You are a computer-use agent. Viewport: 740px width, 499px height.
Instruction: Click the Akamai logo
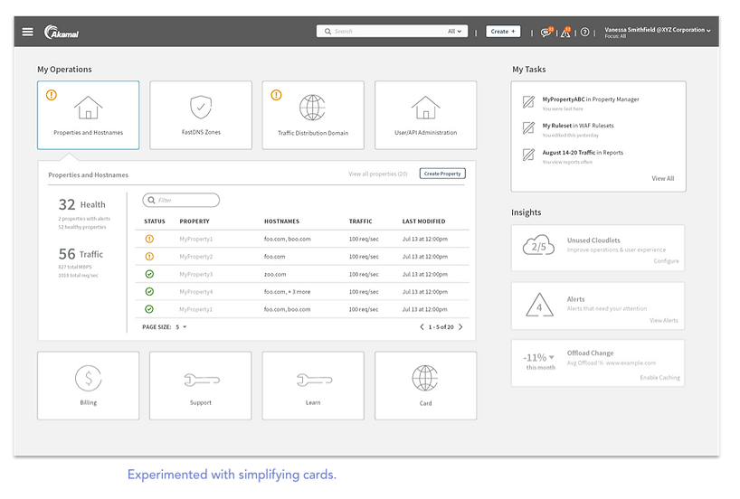click(62, 32)
